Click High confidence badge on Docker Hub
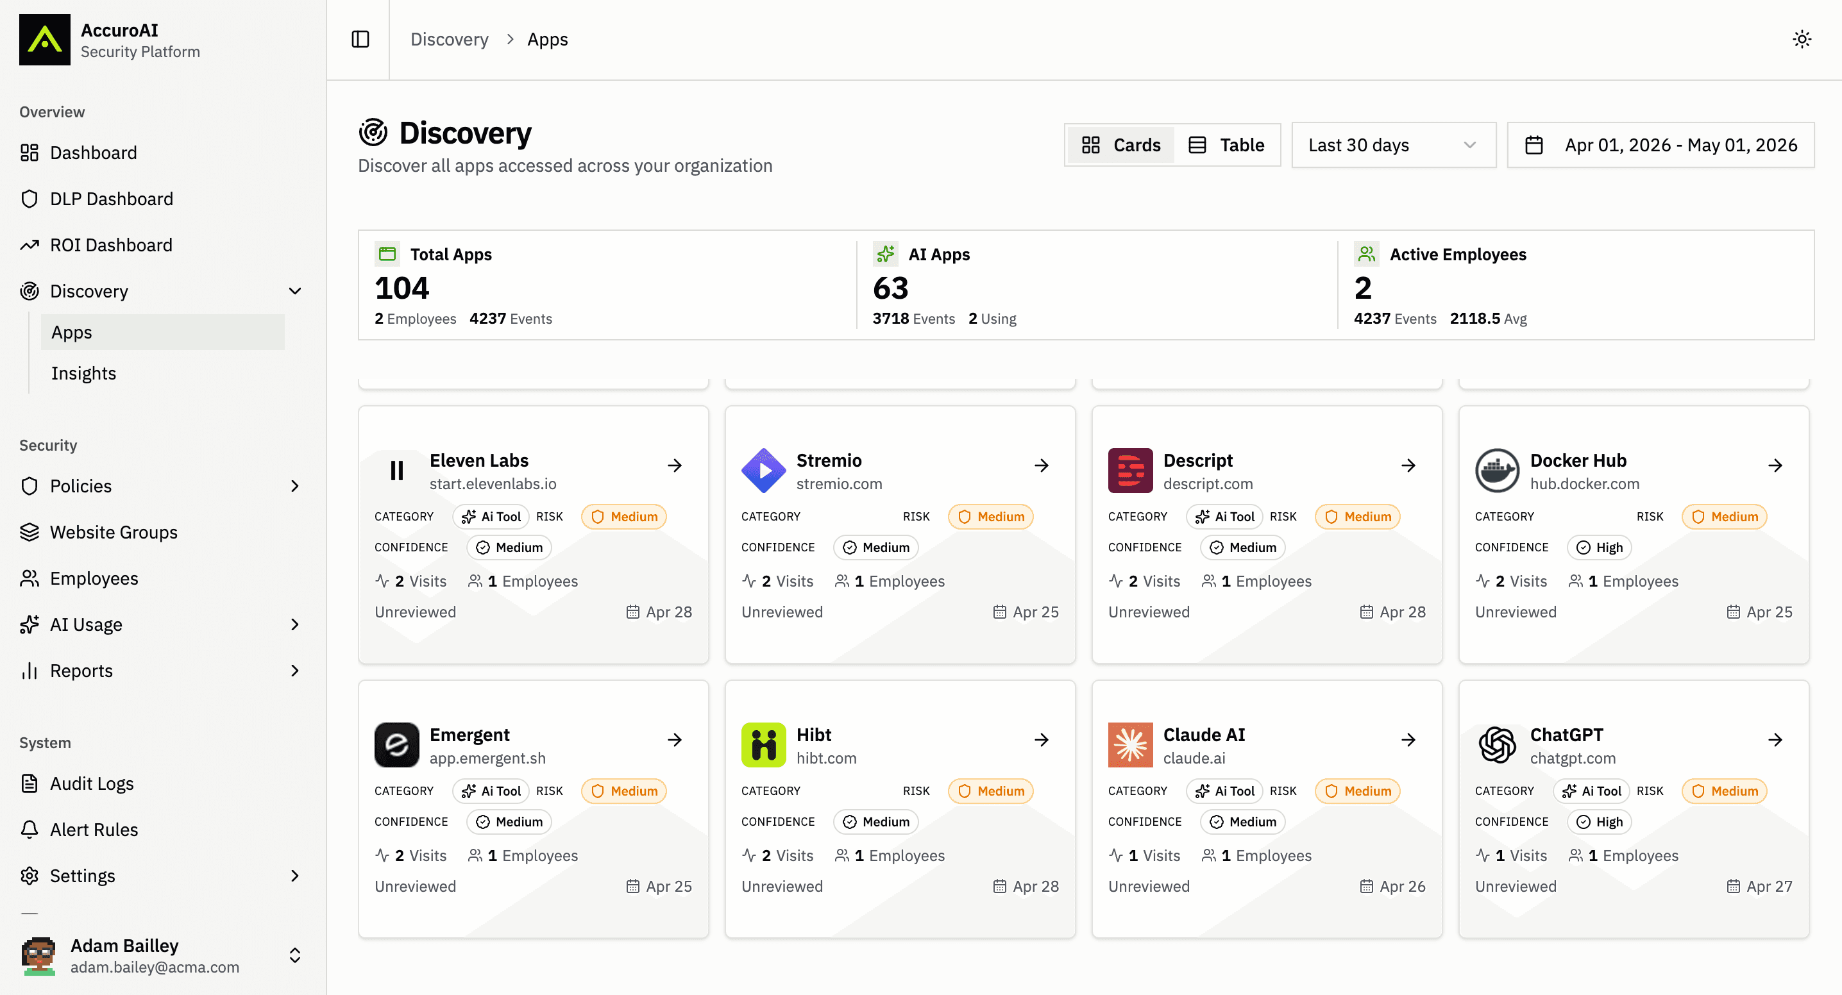Image resolution: width=1842 pixels, height=995 pixels. tap(1599, 548)
